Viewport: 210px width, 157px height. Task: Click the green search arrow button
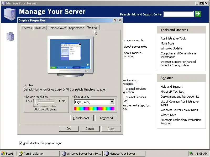pos(198,14)
